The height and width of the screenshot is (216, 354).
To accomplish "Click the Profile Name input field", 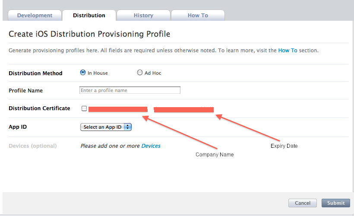I will pyautogui.click(x=130, y=90).
